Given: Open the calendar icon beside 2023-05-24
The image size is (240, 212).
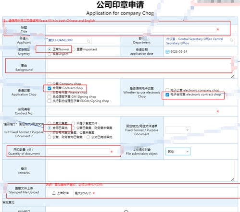Looking at the screenshot, I should coord(167,52).
